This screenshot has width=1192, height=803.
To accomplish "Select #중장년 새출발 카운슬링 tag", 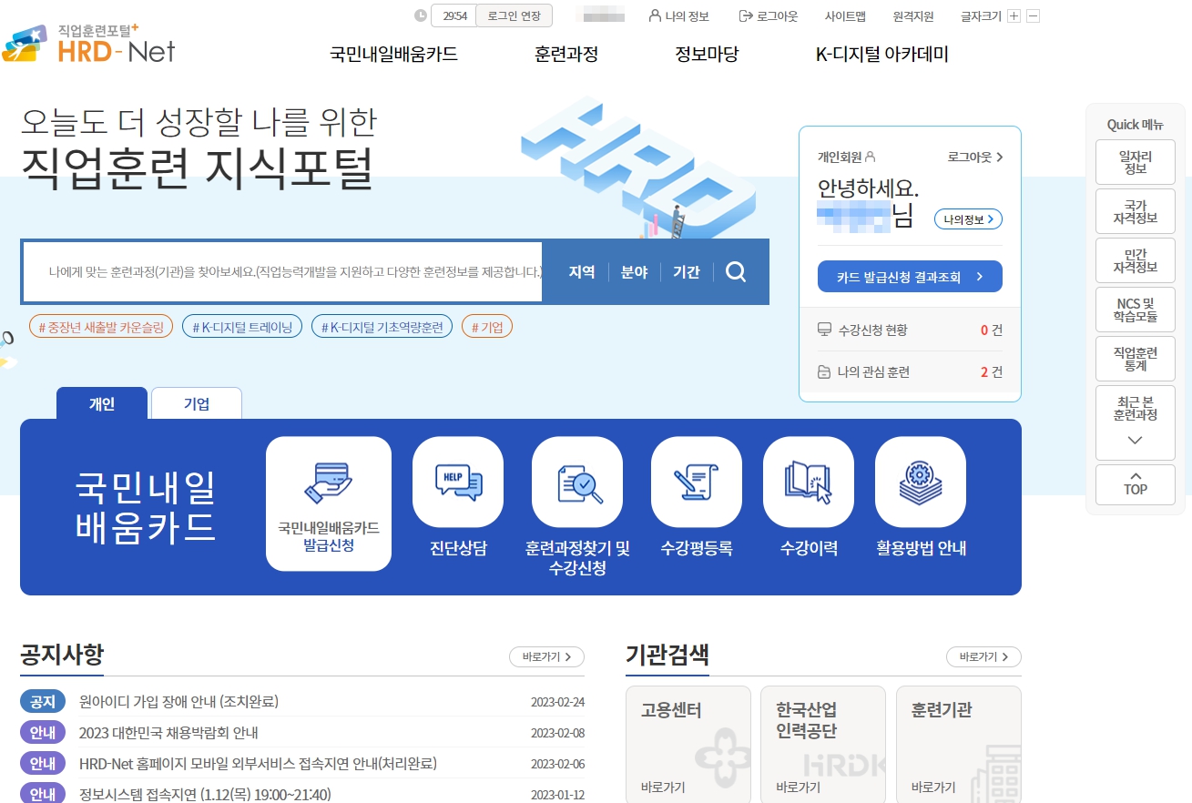I will pos(101,326).
